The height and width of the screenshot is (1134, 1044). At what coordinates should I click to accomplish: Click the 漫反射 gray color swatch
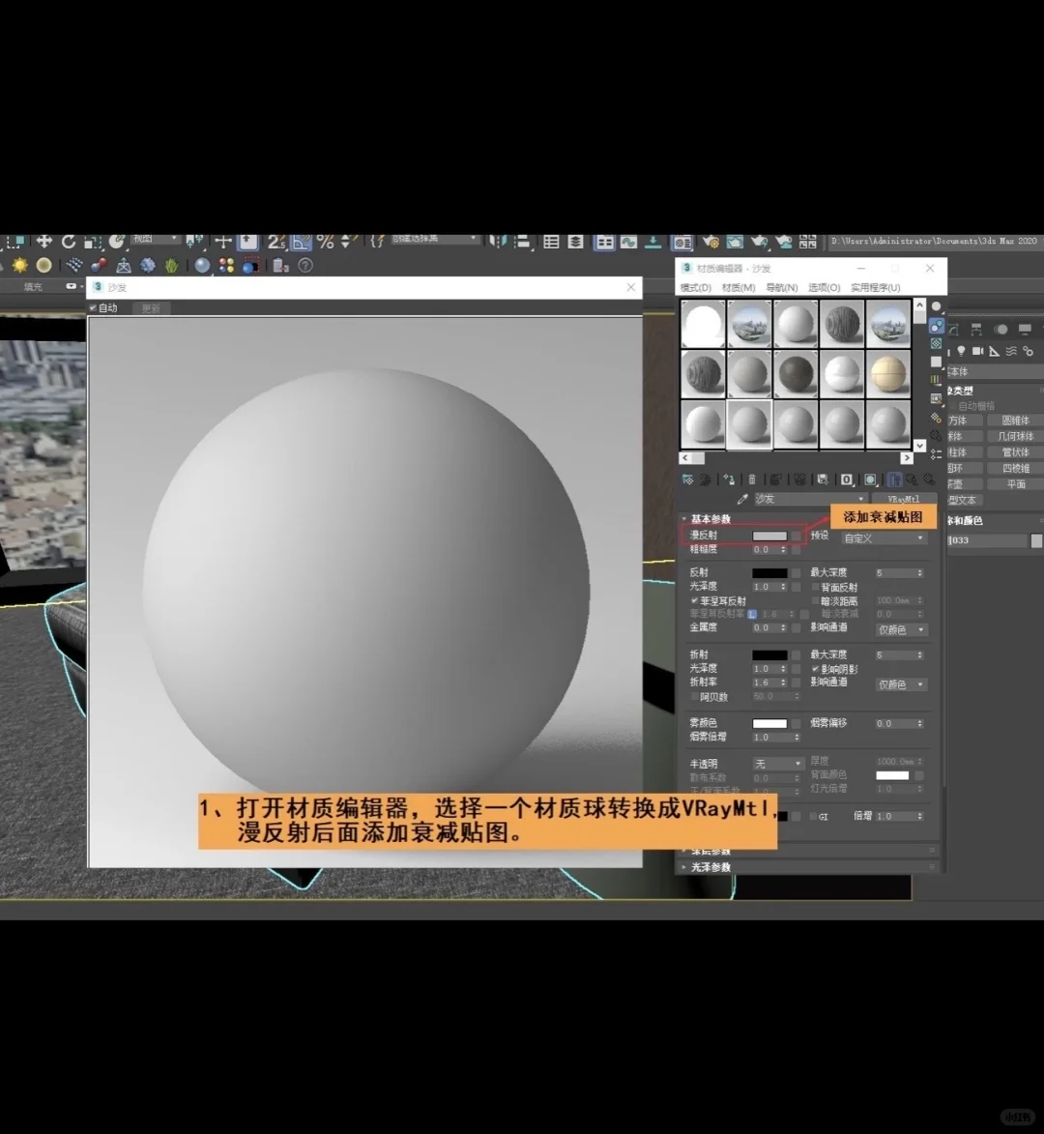tap(769, 536)
